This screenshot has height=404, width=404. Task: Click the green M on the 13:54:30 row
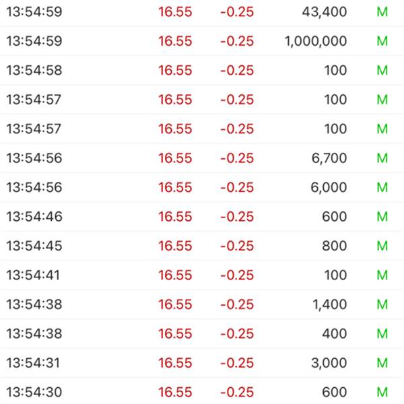(382, 392)
